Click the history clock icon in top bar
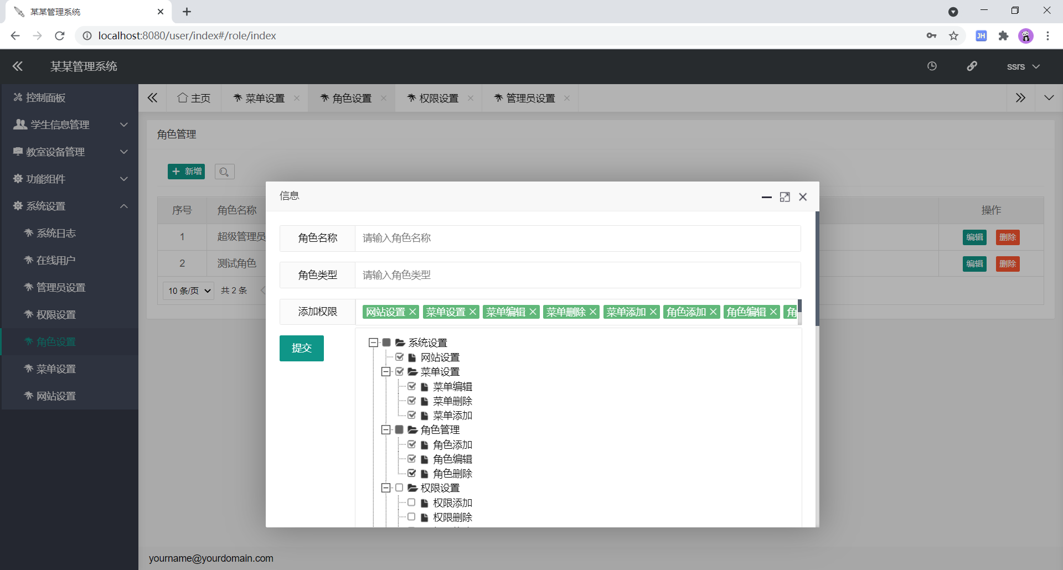This screenshot has height=570, width=1063. coord(932,66)
